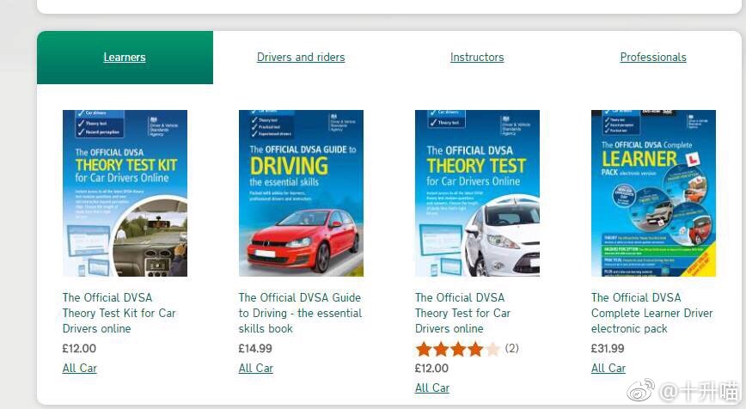Image resolution: width=746 pixels, height=409 pixels.
Task: Click the £14.99 price text
Action: tap(255, 349)
